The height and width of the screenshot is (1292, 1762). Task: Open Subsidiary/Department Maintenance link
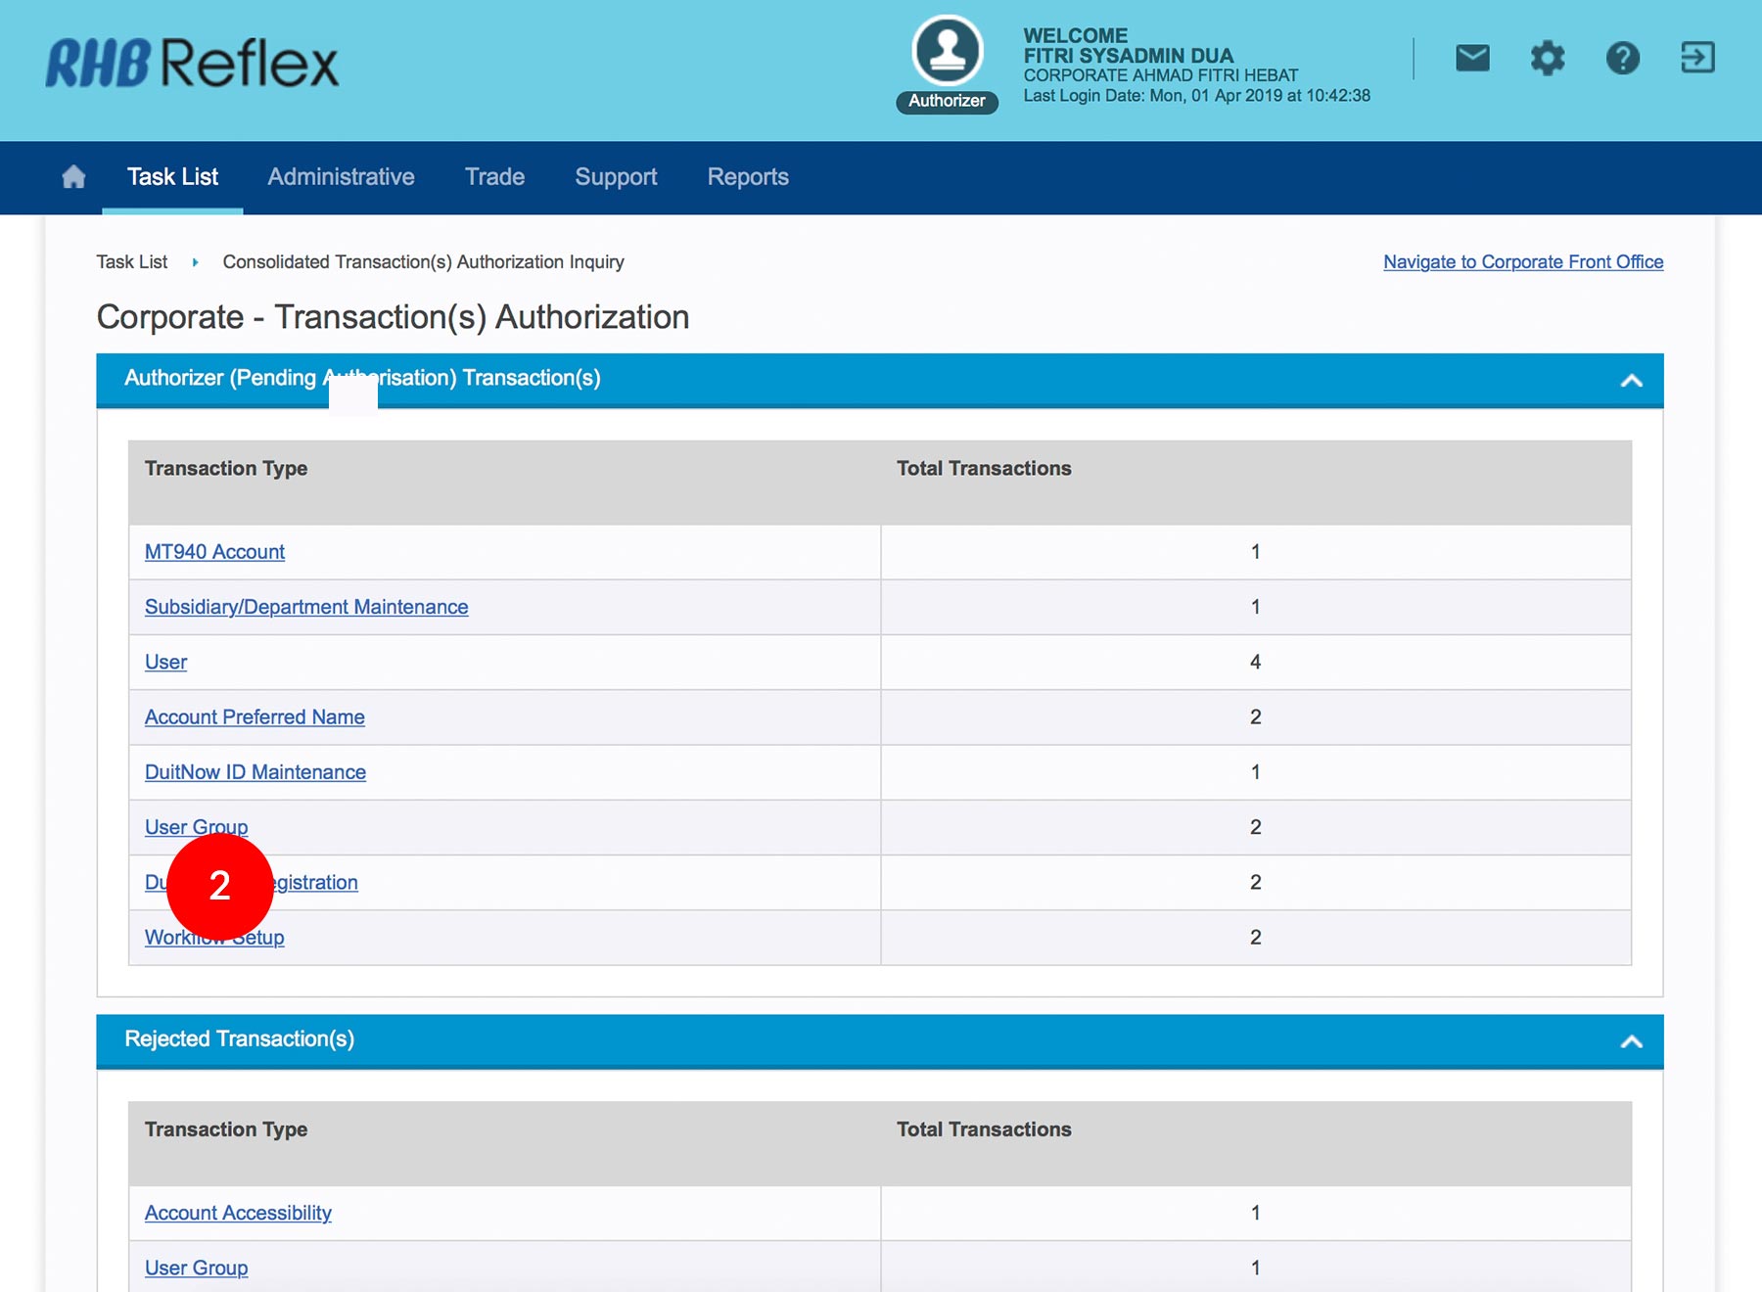[306, 607]
